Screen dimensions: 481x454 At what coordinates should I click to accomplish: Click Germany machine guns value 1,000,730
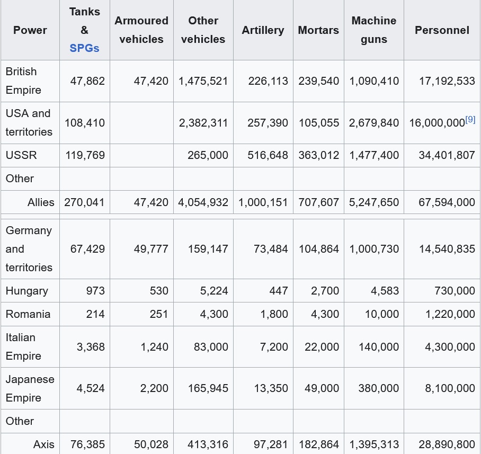tap(374, 249)
